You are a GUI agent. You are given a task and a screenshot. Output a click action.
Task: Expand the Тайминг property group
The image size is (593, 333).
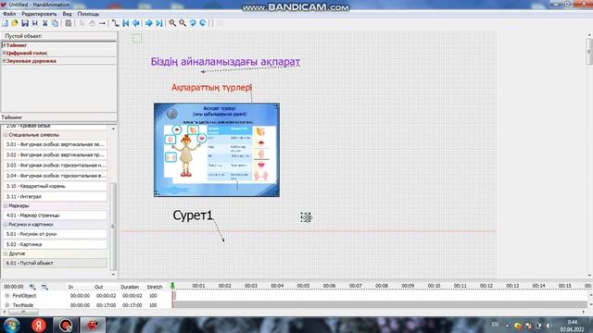pyautogui.click(x=4, y=45)
